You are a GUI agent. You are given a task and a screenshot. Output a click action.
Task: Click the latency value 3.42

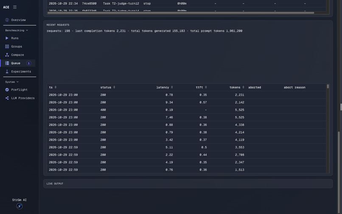tap(169, 140)
